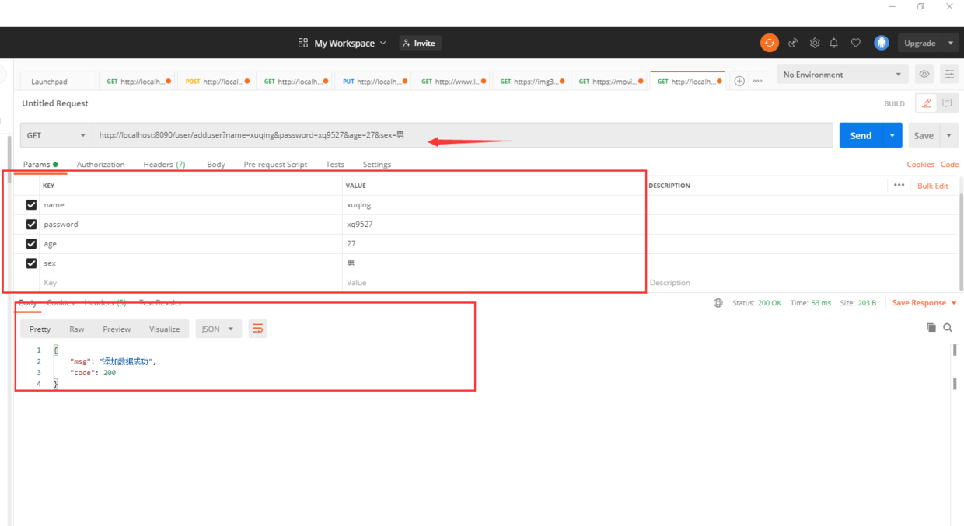Select the Visualize response view
964x526 pixels.
[164, 329]
